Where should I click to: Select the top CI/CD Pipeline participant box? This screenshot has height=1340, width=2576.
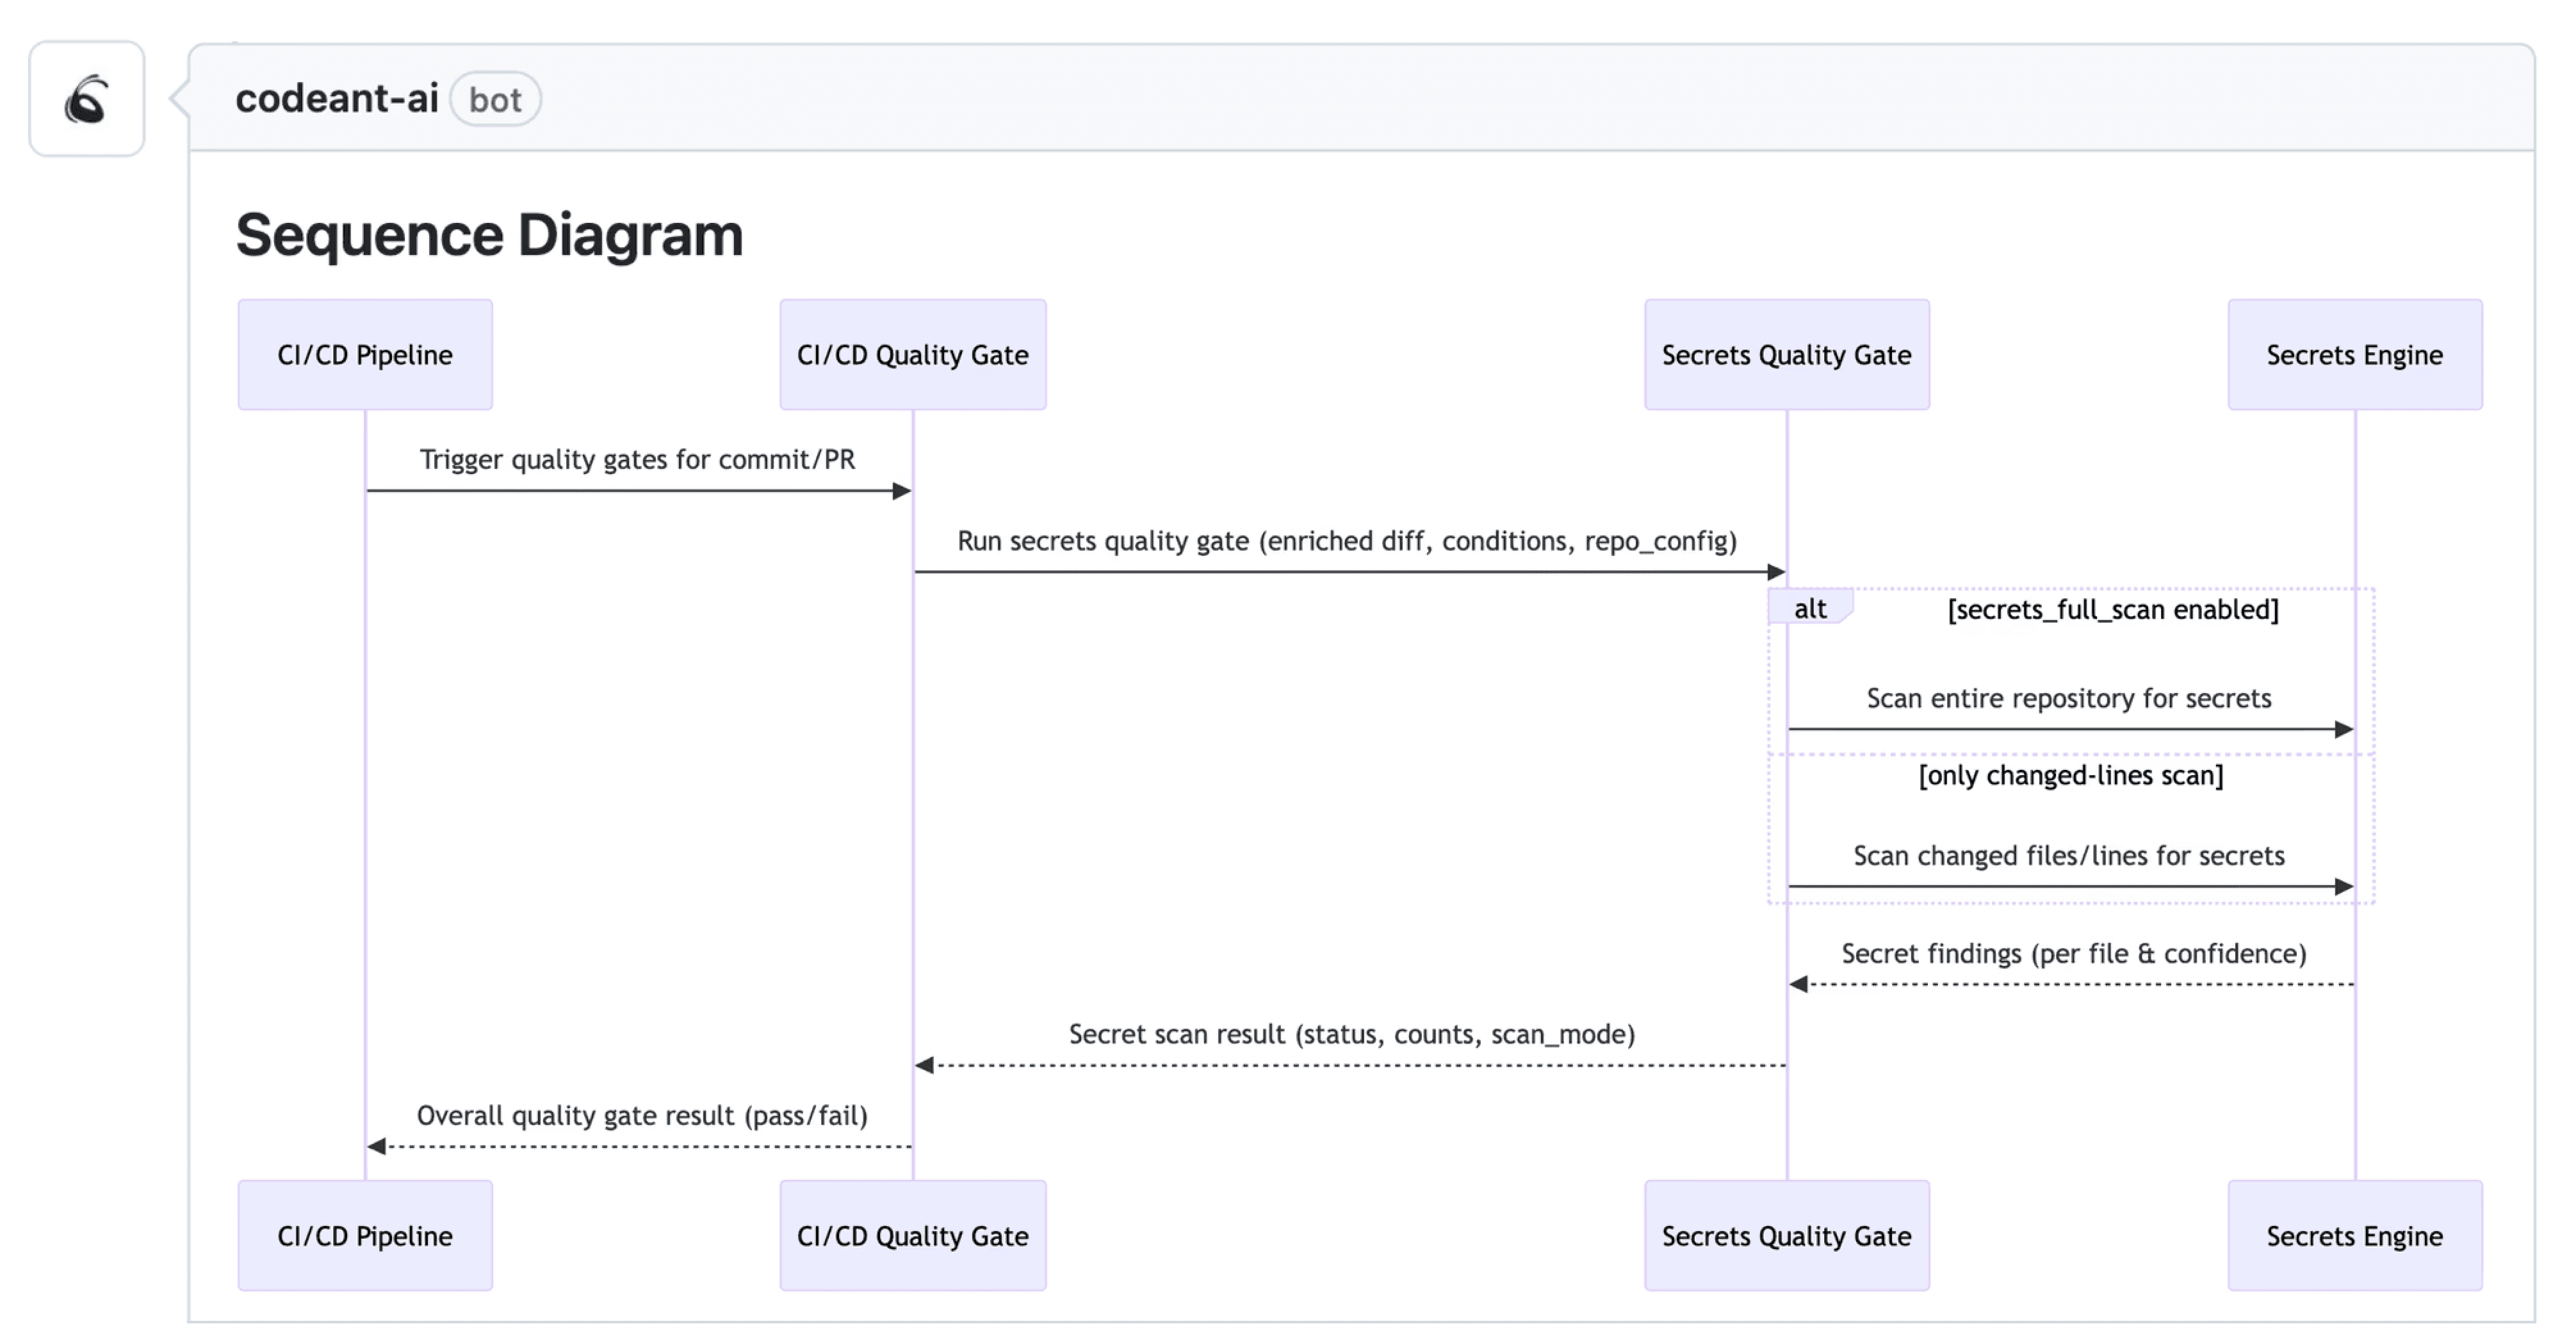(365, 355)
